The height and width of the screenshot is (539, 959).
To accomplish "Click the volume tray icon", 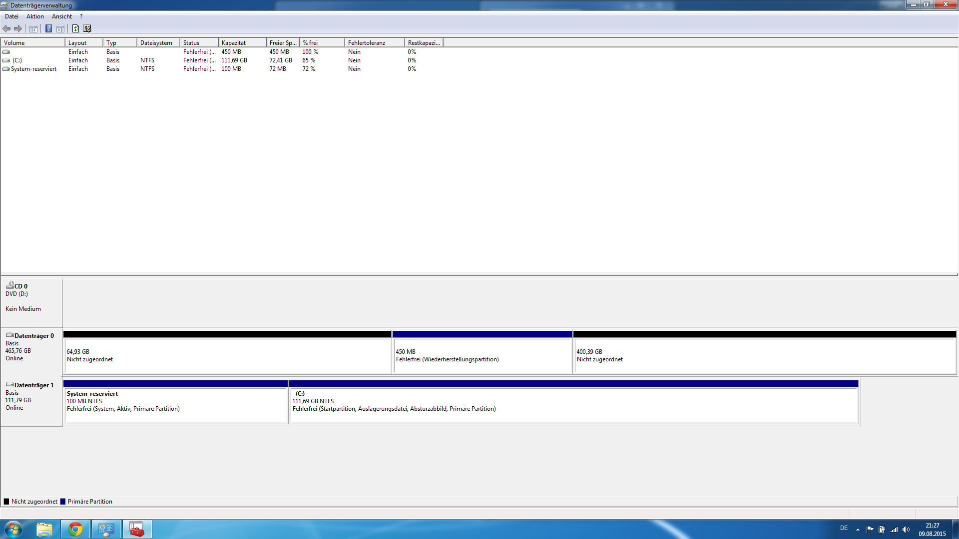I will (906, 530).
